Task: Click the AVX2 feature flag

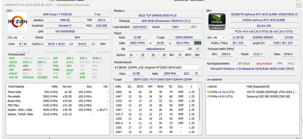Action: pyautogui.click(x=69, y=62)
